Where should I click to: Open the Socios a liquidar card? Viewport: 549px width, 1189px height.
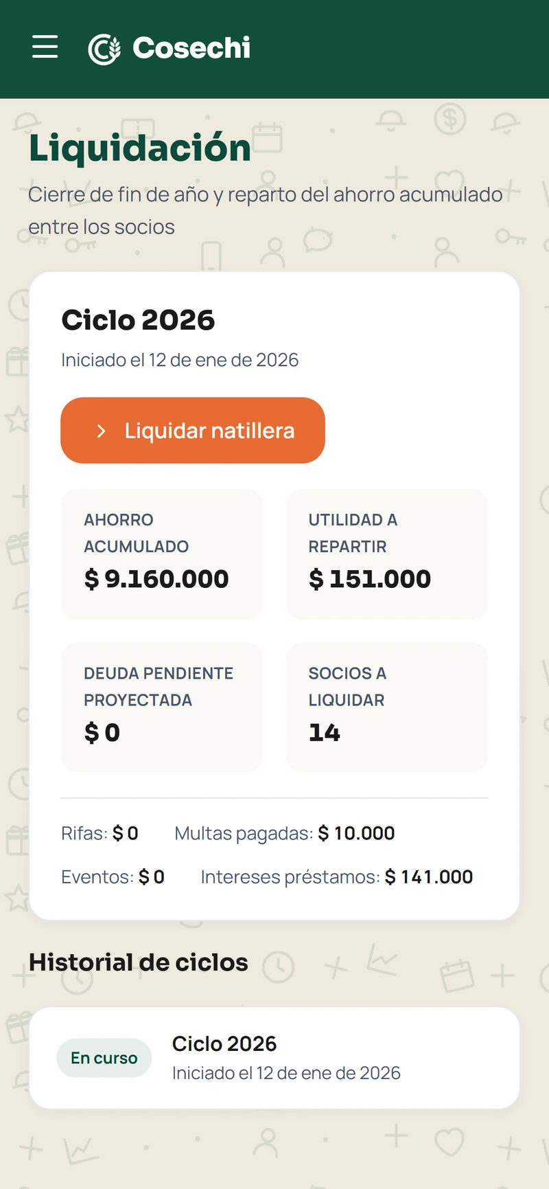387,707
